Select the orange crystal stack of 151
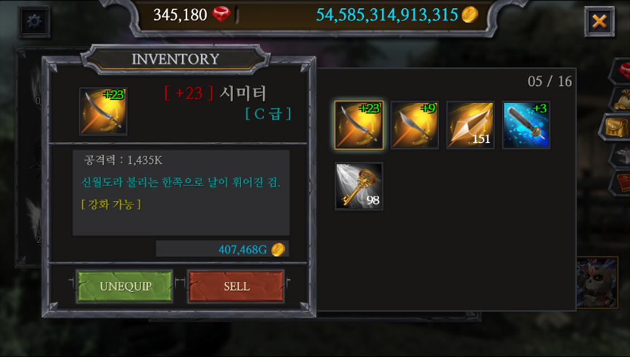The height and width of the screenshot is (357, 630). pyautogui.click(x=470, y=125)
